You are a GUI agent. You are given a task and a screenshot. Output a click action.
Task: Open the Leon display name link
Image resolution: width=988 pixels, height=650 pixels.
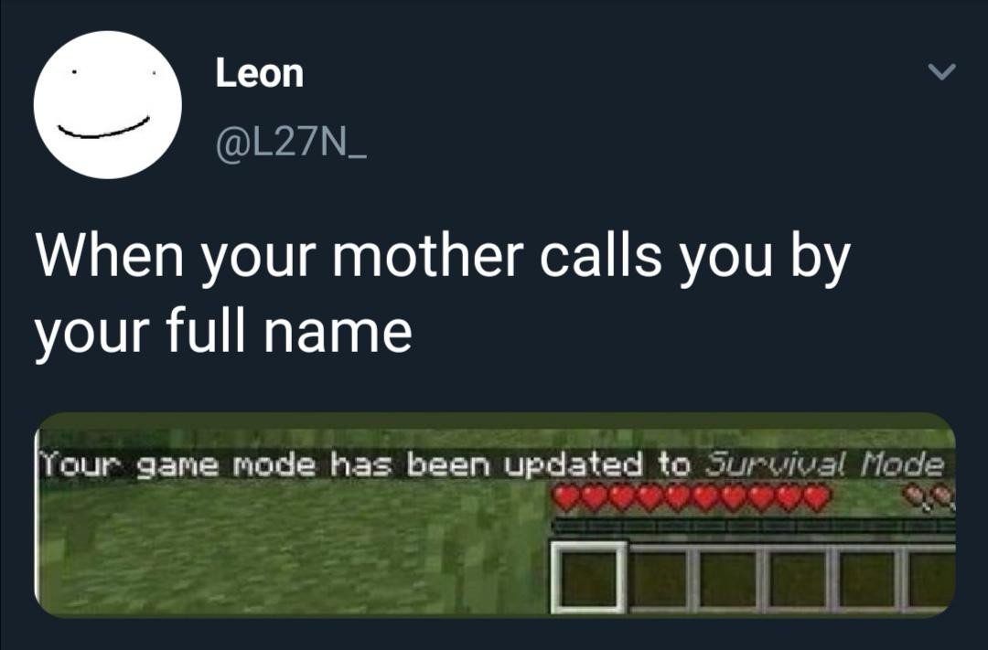click(x=260, y=73)
